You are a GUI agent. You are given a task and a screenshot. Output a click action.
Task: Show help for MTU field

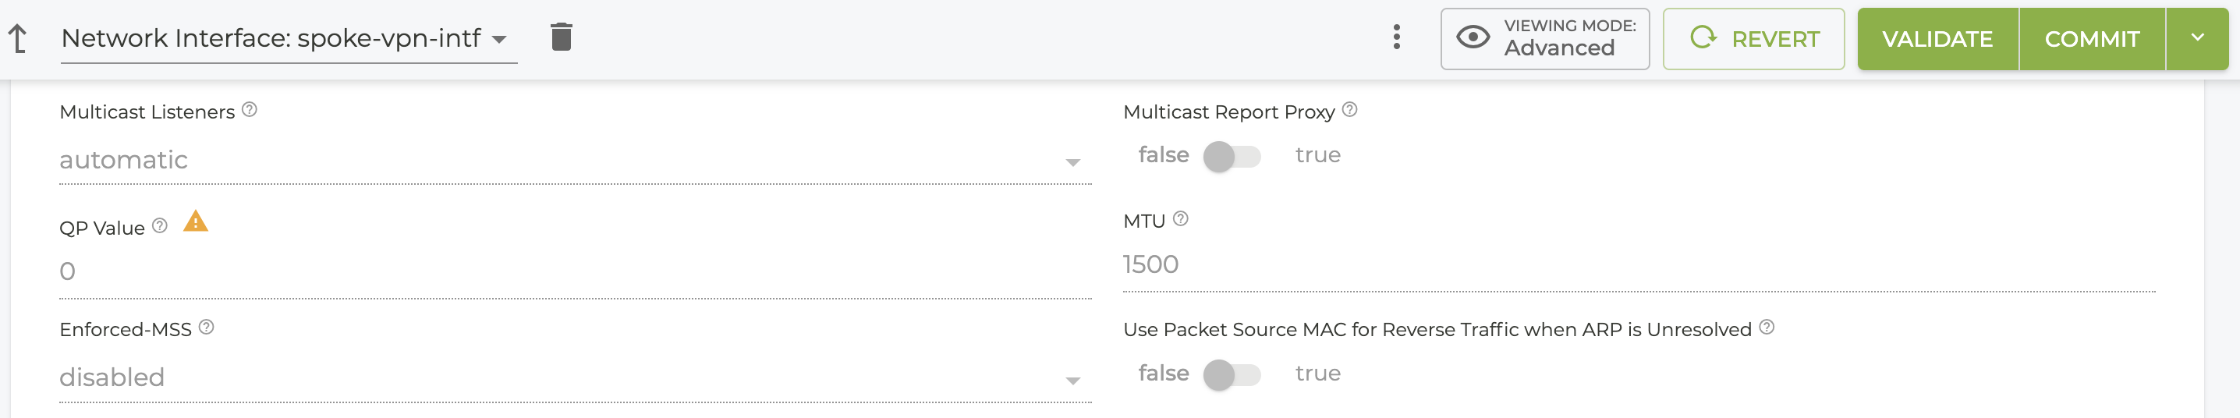(1180, 219)
